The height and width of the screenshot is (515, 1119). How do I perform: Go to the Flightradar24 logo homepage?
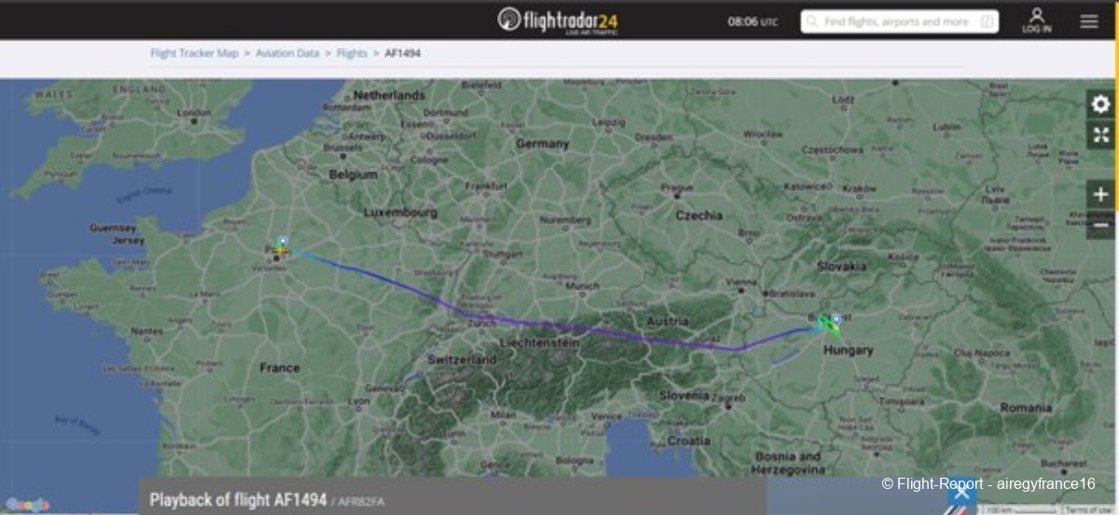point(558,20)
